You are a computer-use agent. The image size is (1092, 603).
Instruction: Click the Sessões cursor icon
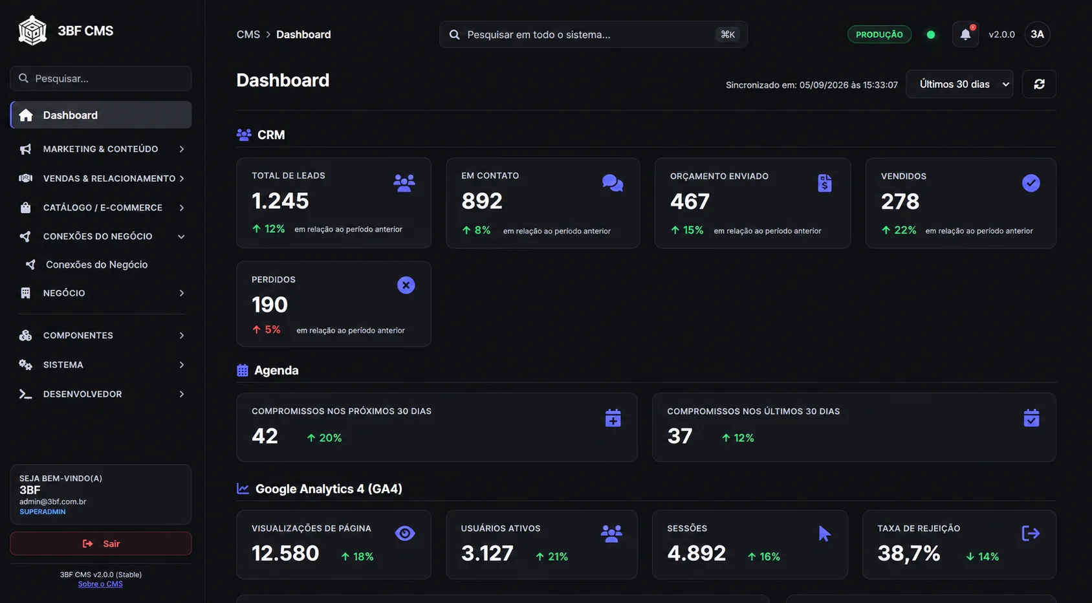tap(824, 533)
